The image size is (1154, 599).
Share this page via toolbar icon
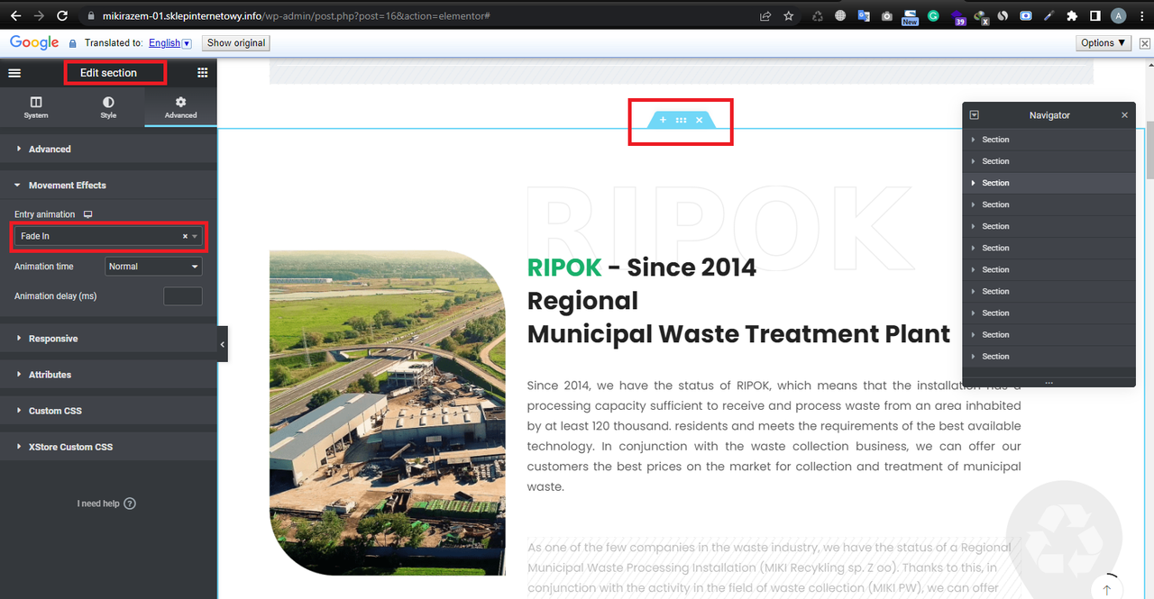[765, 15]
